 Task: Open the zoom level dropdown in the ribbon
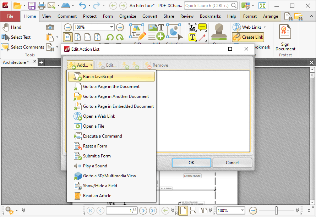tap(111, 27)
